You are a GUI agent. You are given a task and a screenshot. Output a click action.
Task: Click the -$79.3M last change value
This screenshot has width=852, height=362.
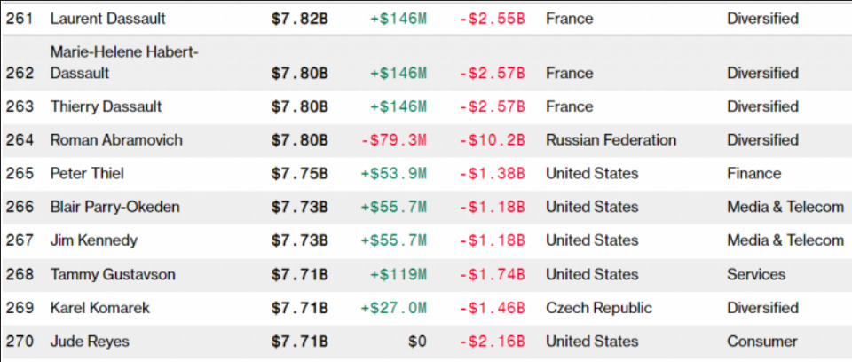(x=393, y=140)
